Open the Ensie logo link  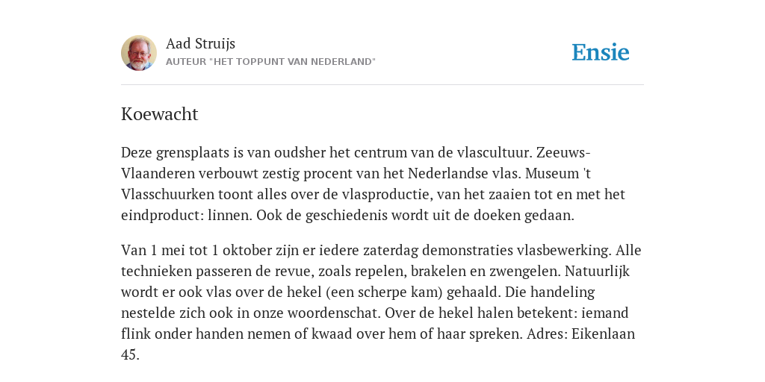point(601,53)
